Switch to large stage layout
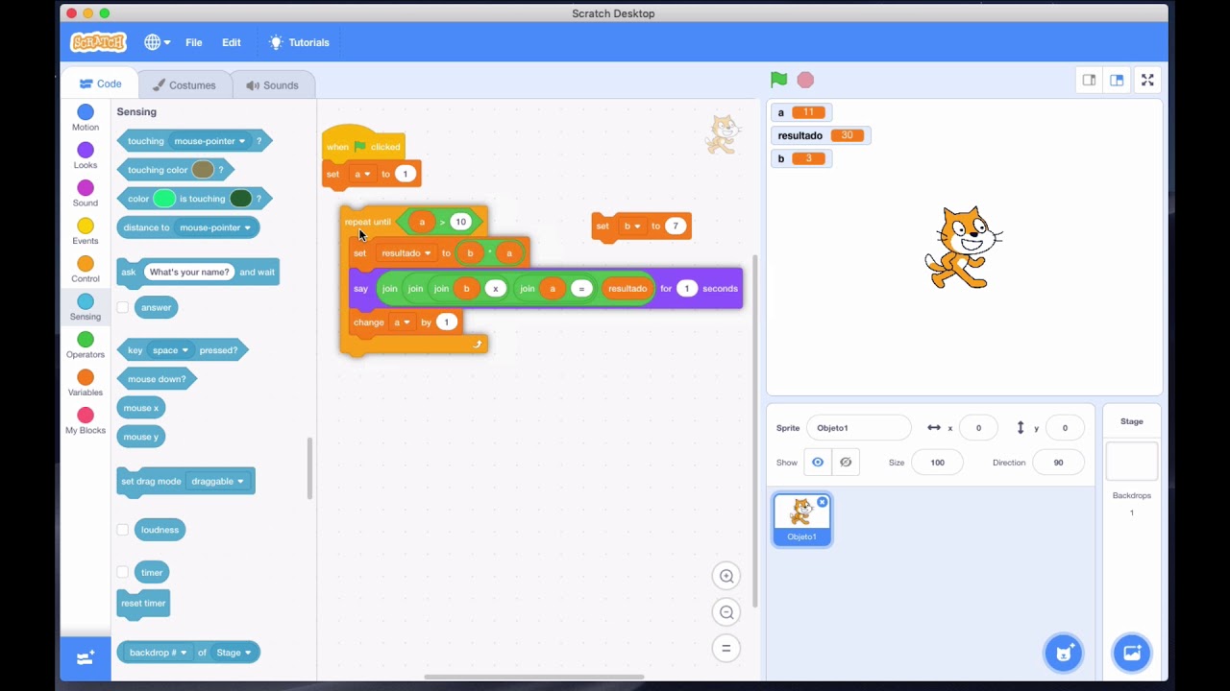 1117,80
